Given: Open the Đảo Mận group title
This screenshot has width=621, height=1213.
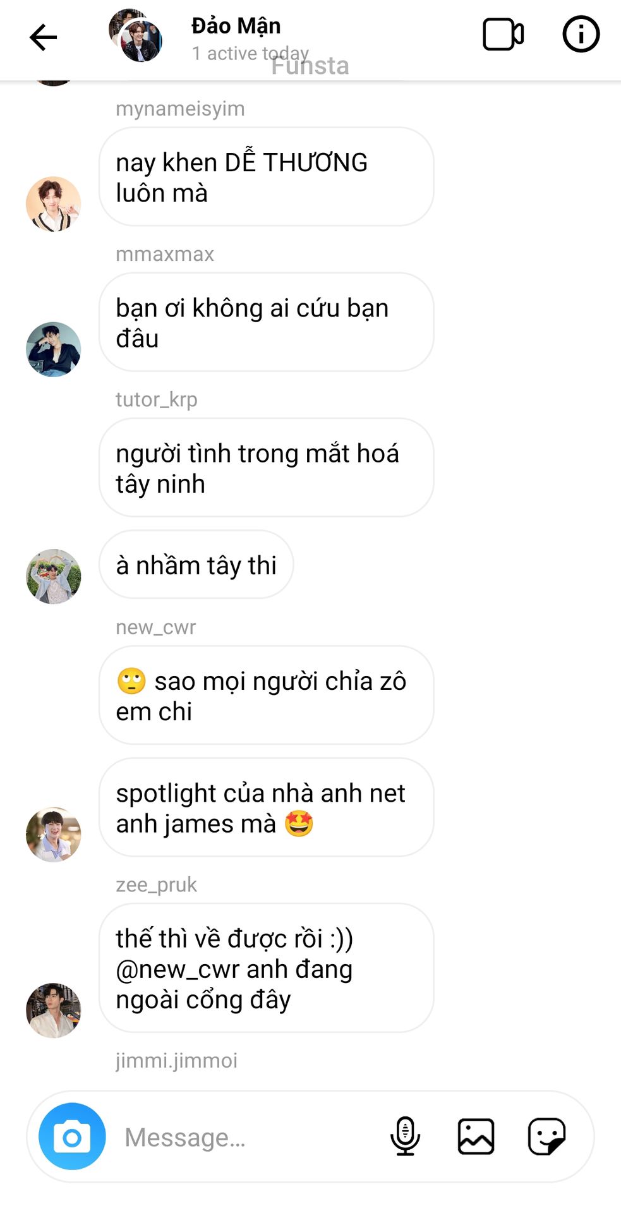Looking at the screenshot, I should [236, 26].
